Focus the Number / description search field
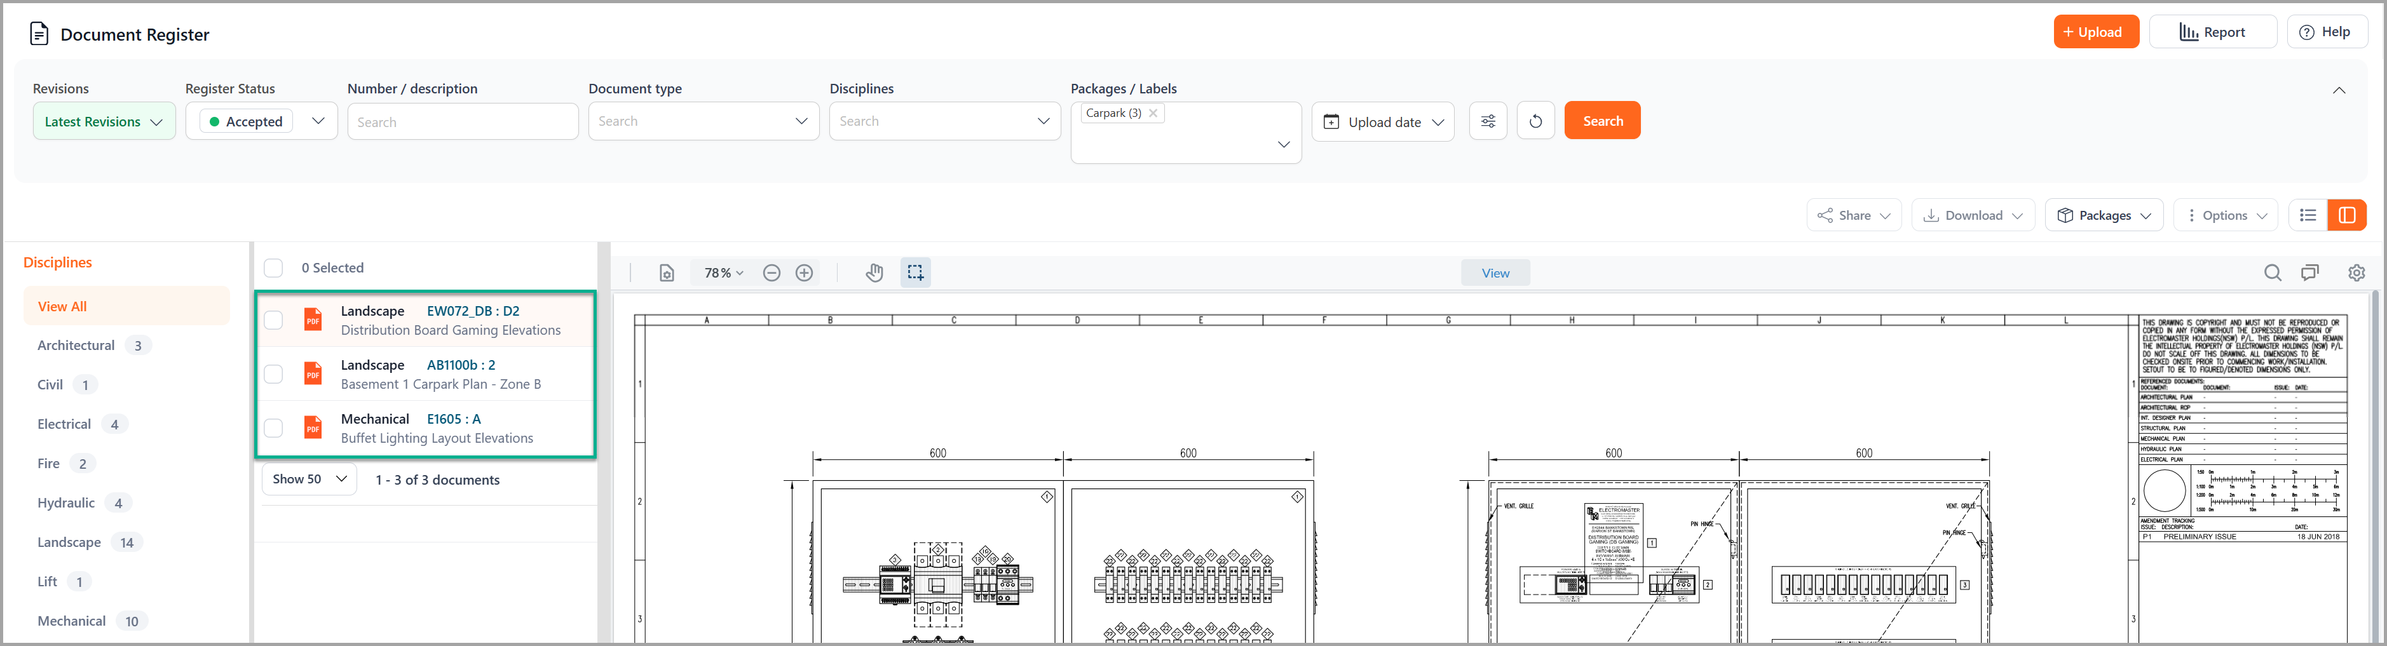This screenshot has width=2387, height=646. tap(463, 121)
